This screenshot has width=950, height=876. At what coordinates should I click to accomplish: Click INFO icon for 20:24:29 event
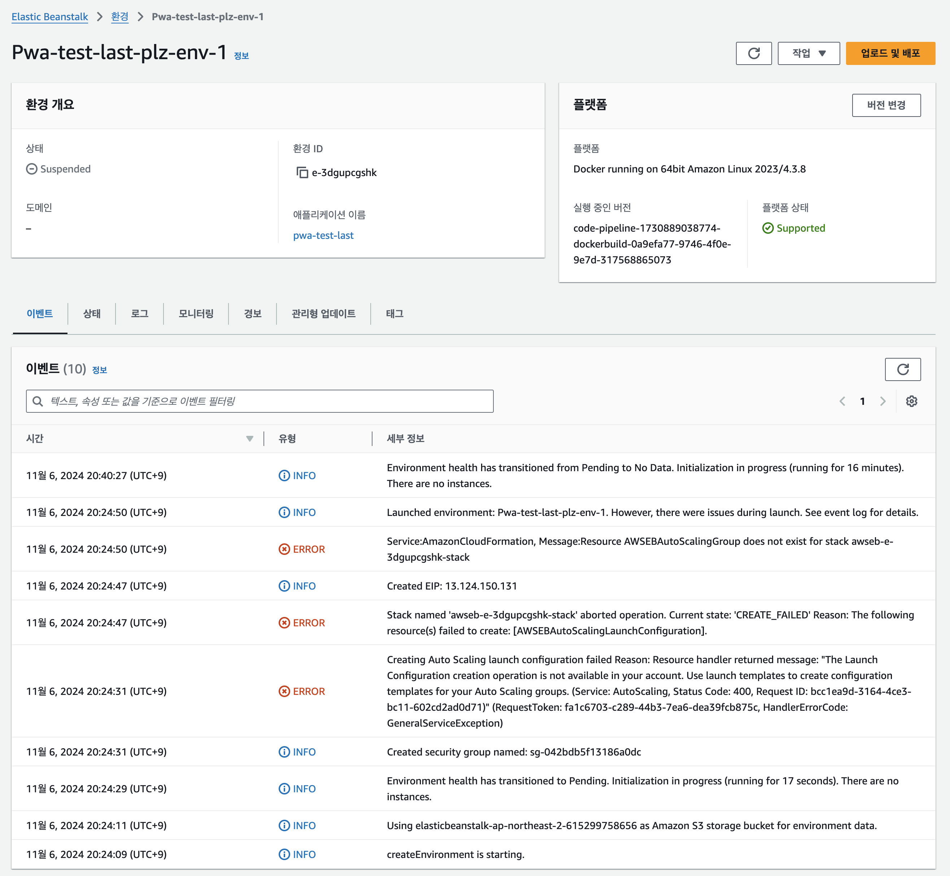pyautogui.click(x=284, y=788)
